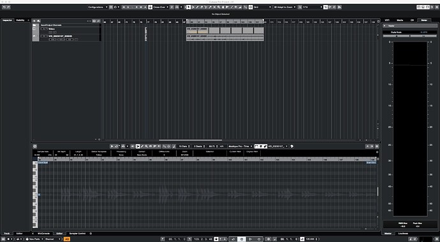Click the Solo Editor icon in lower zone
440x242 pixels.
tap(34, 146)
